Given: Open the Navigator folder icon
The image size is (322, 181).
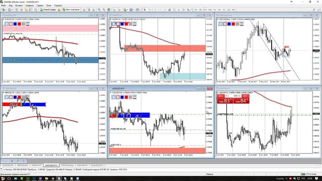Looking at the screenshot, I should (26, 10).
